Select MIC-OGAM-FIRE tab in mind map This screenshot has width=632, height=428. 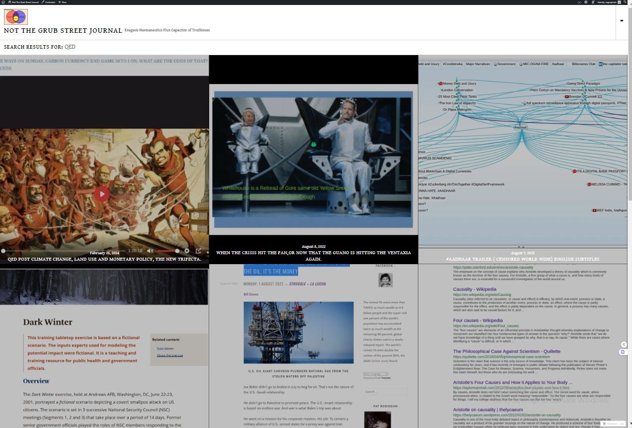click(x=534, y=64)
